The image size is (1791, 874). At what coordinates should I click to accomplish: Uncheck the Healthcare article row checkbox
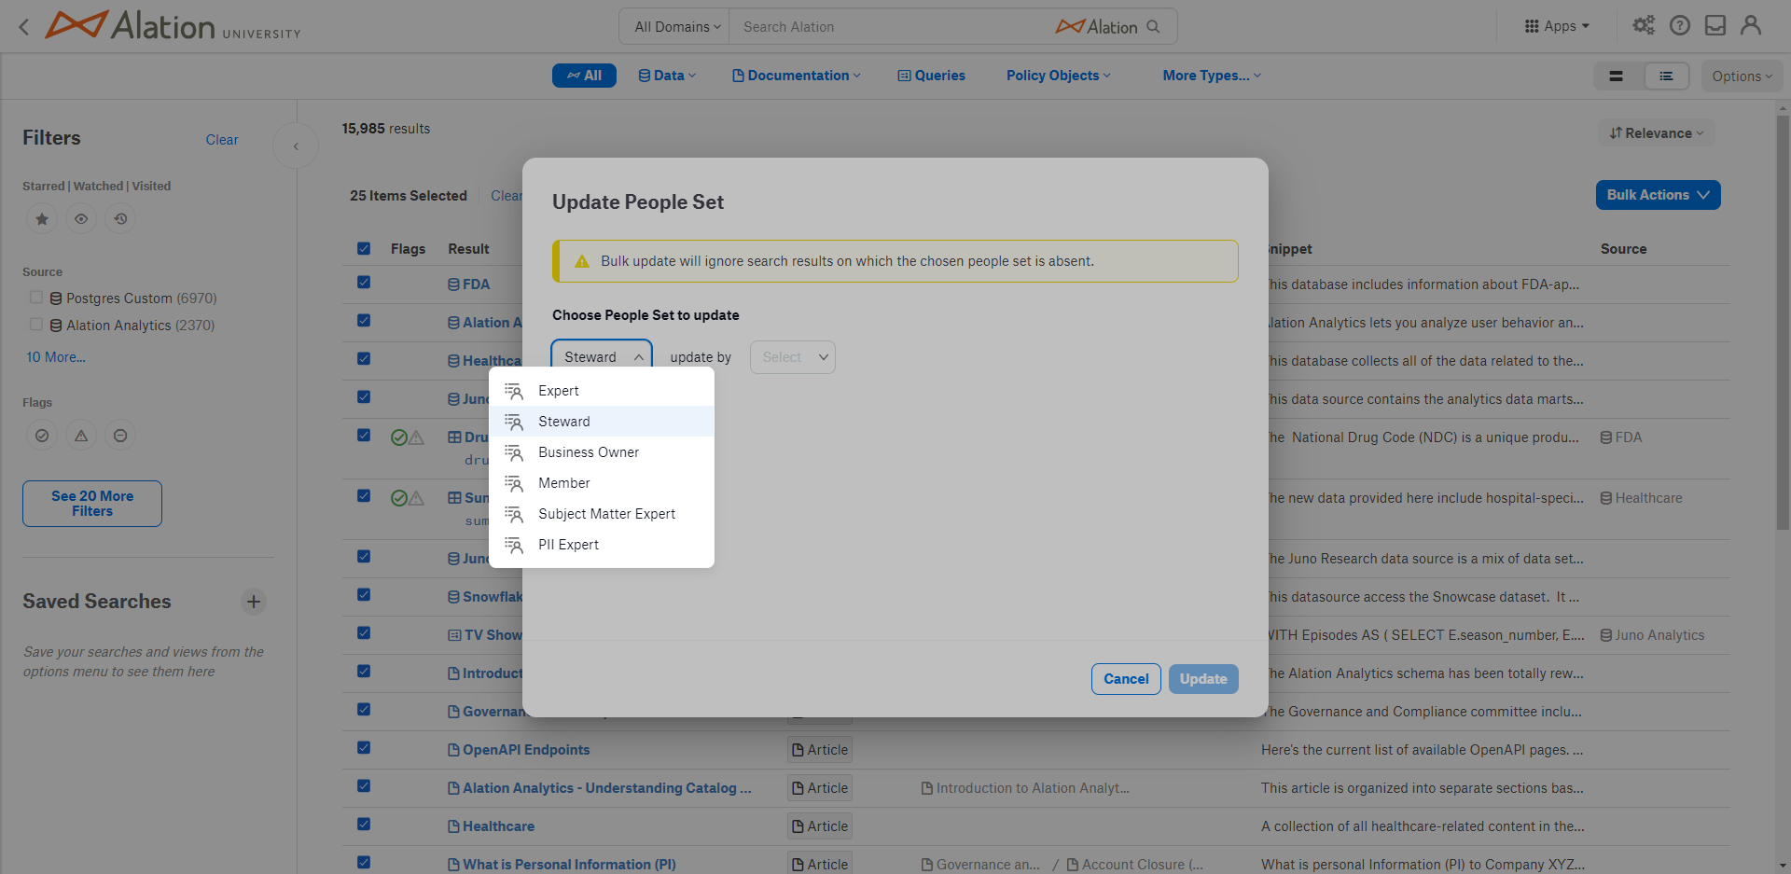(x=364, y=825)
